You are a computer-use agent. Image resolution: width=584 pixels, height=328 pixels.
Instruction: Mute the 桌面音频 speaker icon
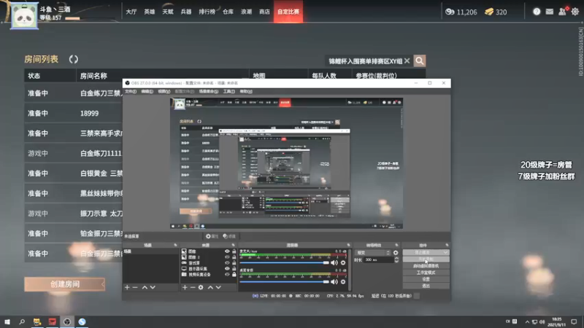(334, 282)
